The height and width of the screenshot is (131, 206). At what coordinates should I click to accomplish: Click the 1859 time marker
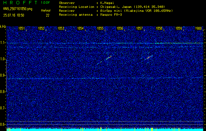pos(179,28)
